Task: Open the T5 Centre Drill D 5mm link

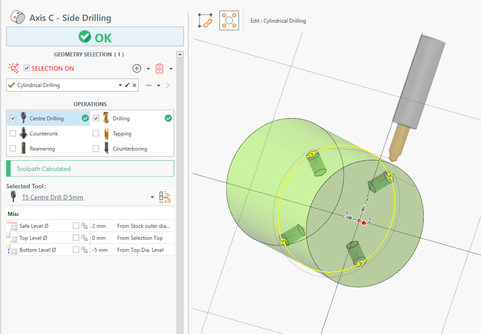Action: [52, 197]
